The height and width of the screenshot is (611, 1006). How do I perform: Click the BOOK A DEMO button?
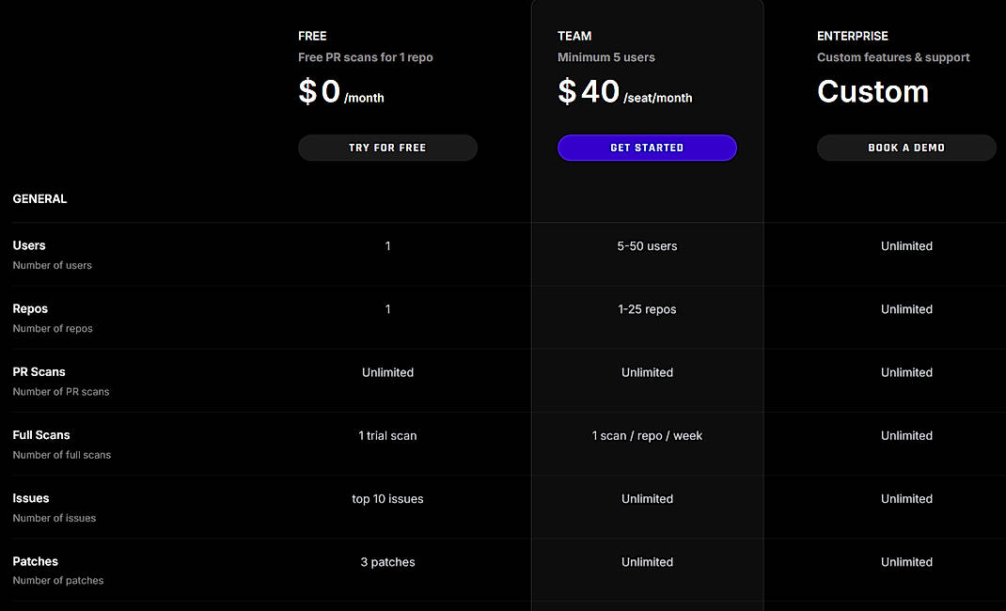[x=905, y=148]
